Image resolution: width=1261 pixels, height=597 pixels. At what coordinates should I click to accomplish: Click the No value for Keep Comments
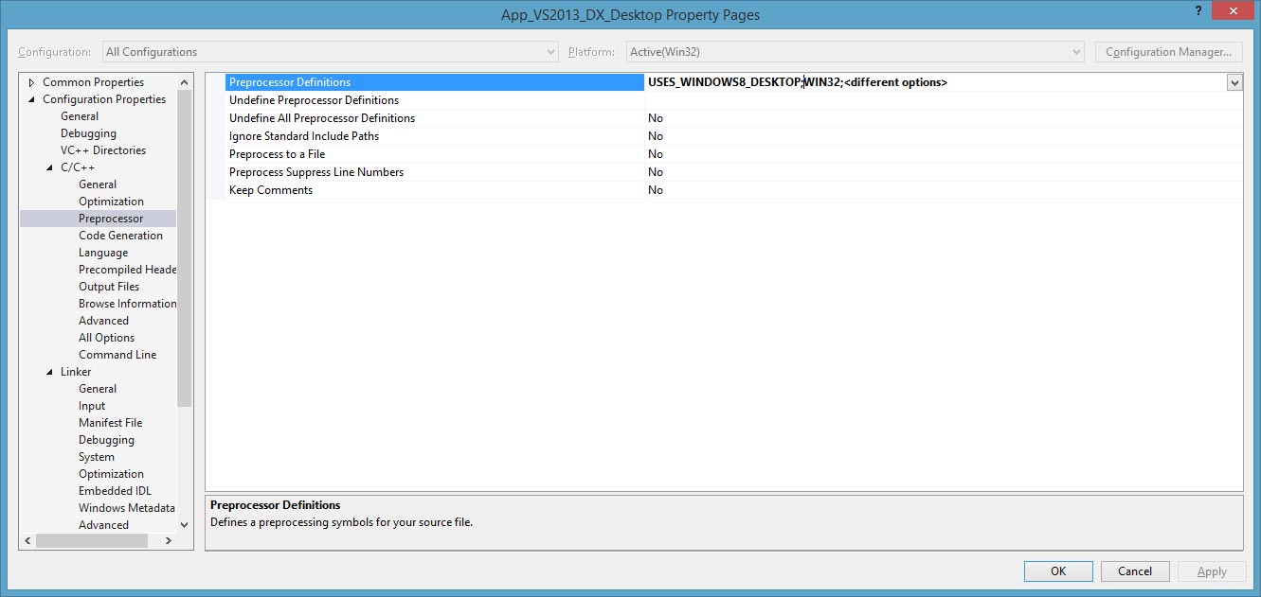click(656, 190)
